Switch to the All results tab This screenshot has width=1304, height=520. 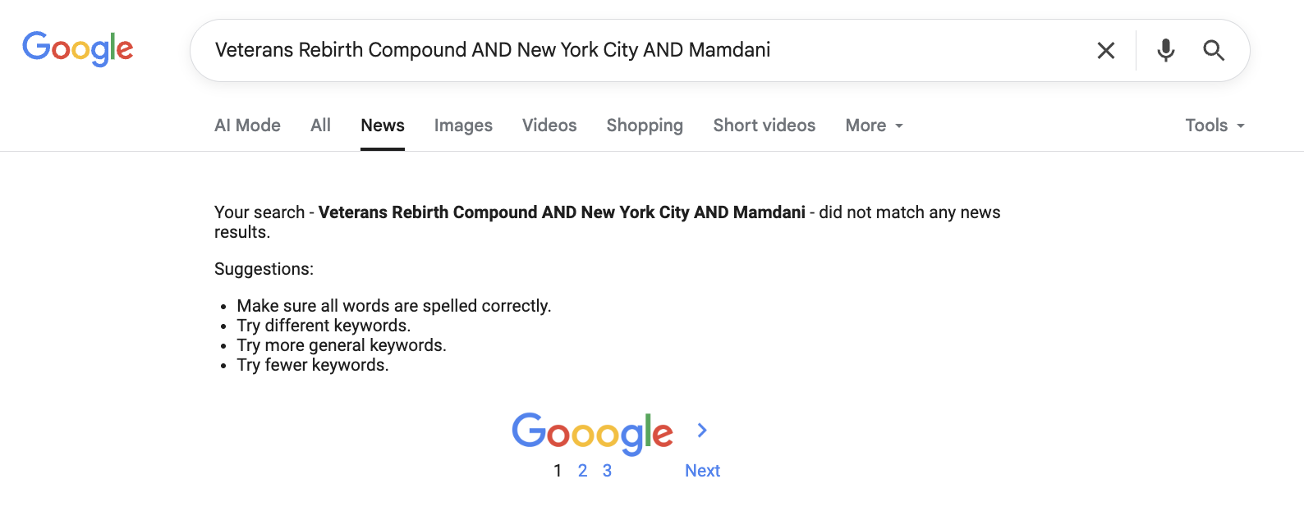[320, 125]
